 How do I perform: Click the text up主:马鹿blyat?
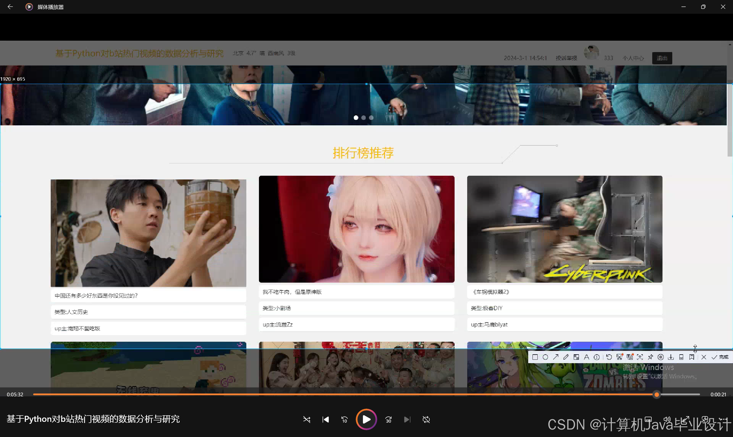coord(489,325)
